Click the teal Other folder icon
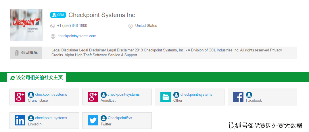This screenshot has height=132, width=309. click(166, 97)
